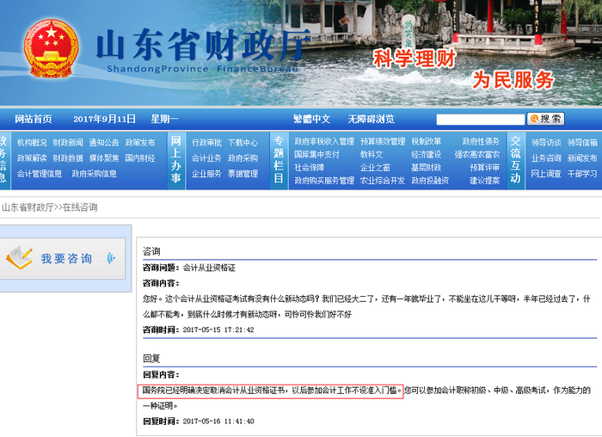The image size is (602, 437).
Task: Switch to 繁體中文 version
Action: point(311,119)
